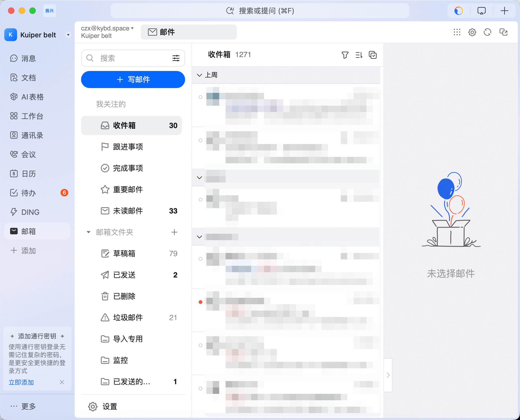The width and height of the screenshot is (520, 420).
Task: Open 已删除 trash folder
Action: (x=131, y=296)
